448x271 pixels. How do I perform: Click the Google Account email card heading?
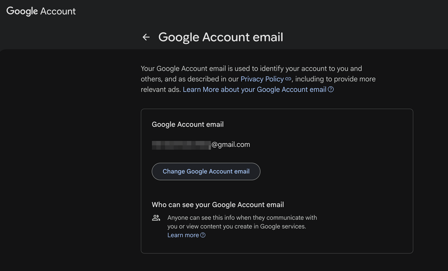188,125
